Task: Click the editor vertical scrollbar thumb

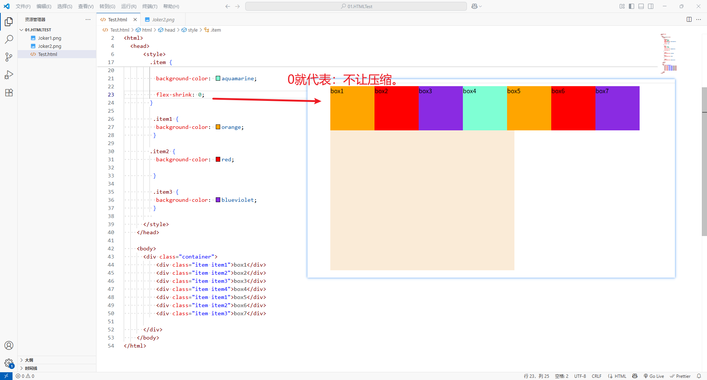Action: pos(704,162)
